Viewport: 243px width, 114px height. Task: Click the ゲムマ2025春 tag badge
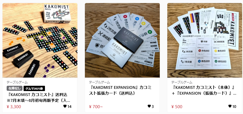34,88
